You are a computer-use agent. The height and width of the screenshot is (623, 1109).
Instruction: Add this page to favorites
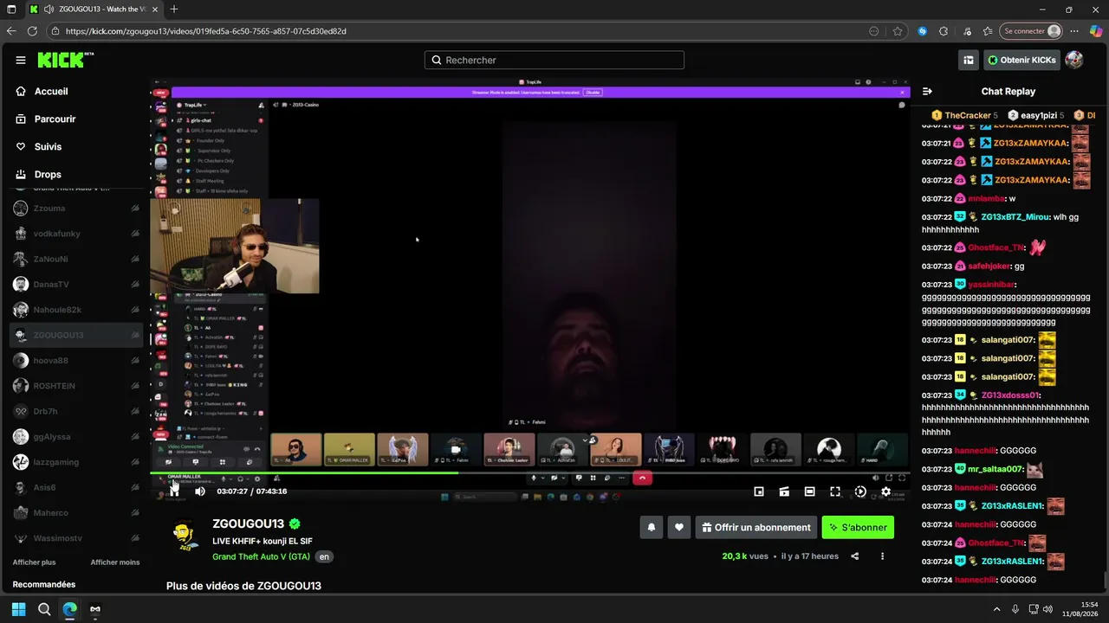(898, 31)
